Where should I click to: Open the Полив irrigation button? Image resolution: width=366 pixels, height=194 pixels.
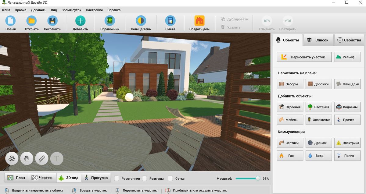347,155
